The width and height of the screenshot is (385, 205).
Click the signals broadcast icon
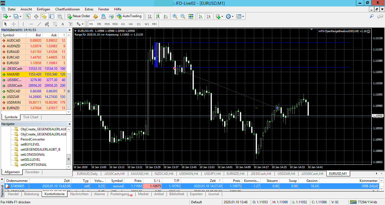pos(111,16)
